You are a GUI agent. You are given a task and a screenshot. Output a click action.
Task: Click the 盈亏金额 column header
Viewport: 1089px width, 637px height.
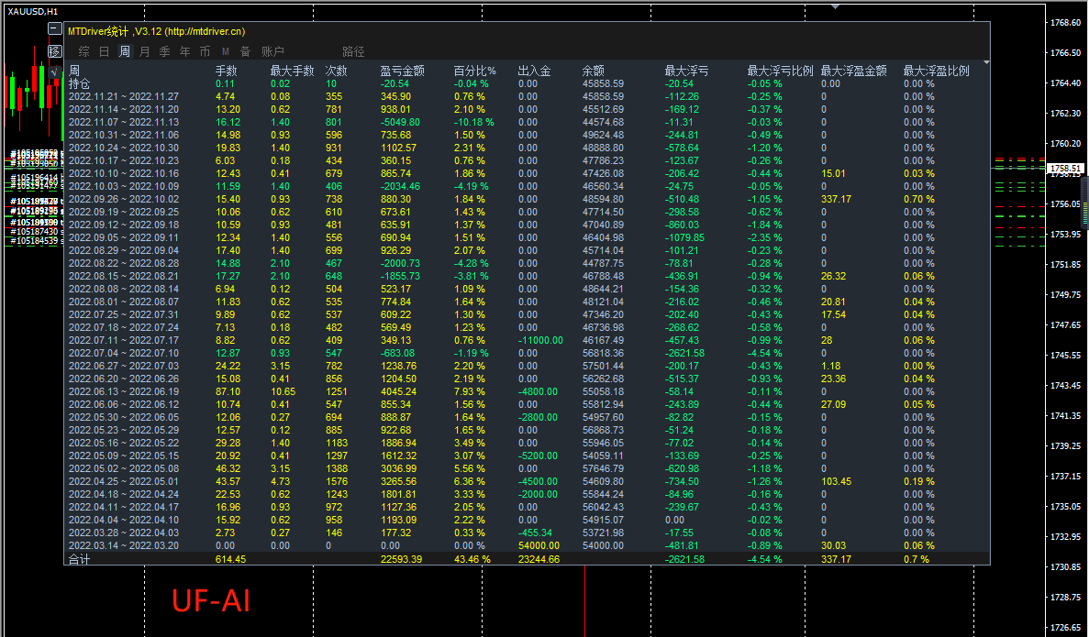pyautogui.click(x=402, y=71)
